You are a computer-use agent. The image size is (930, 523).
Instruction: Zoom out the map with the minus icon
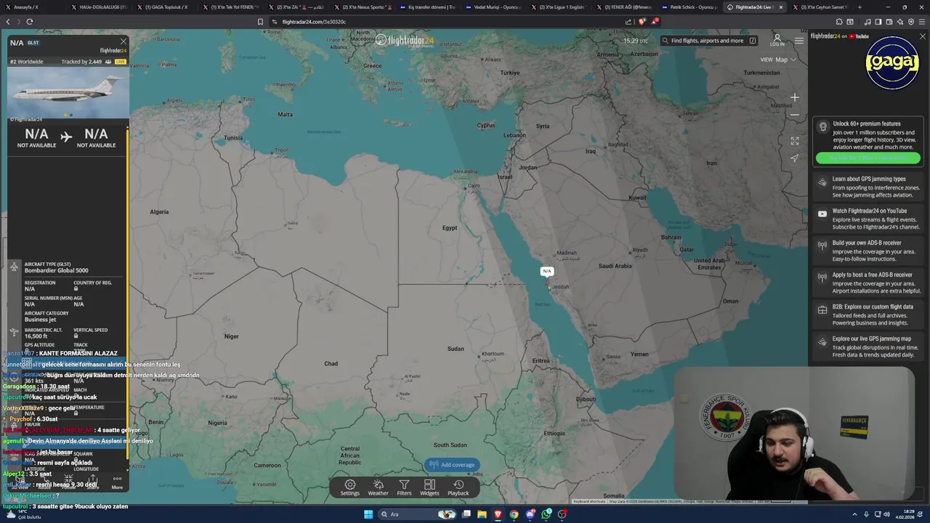pyautogui.click(x=795, y=115)
